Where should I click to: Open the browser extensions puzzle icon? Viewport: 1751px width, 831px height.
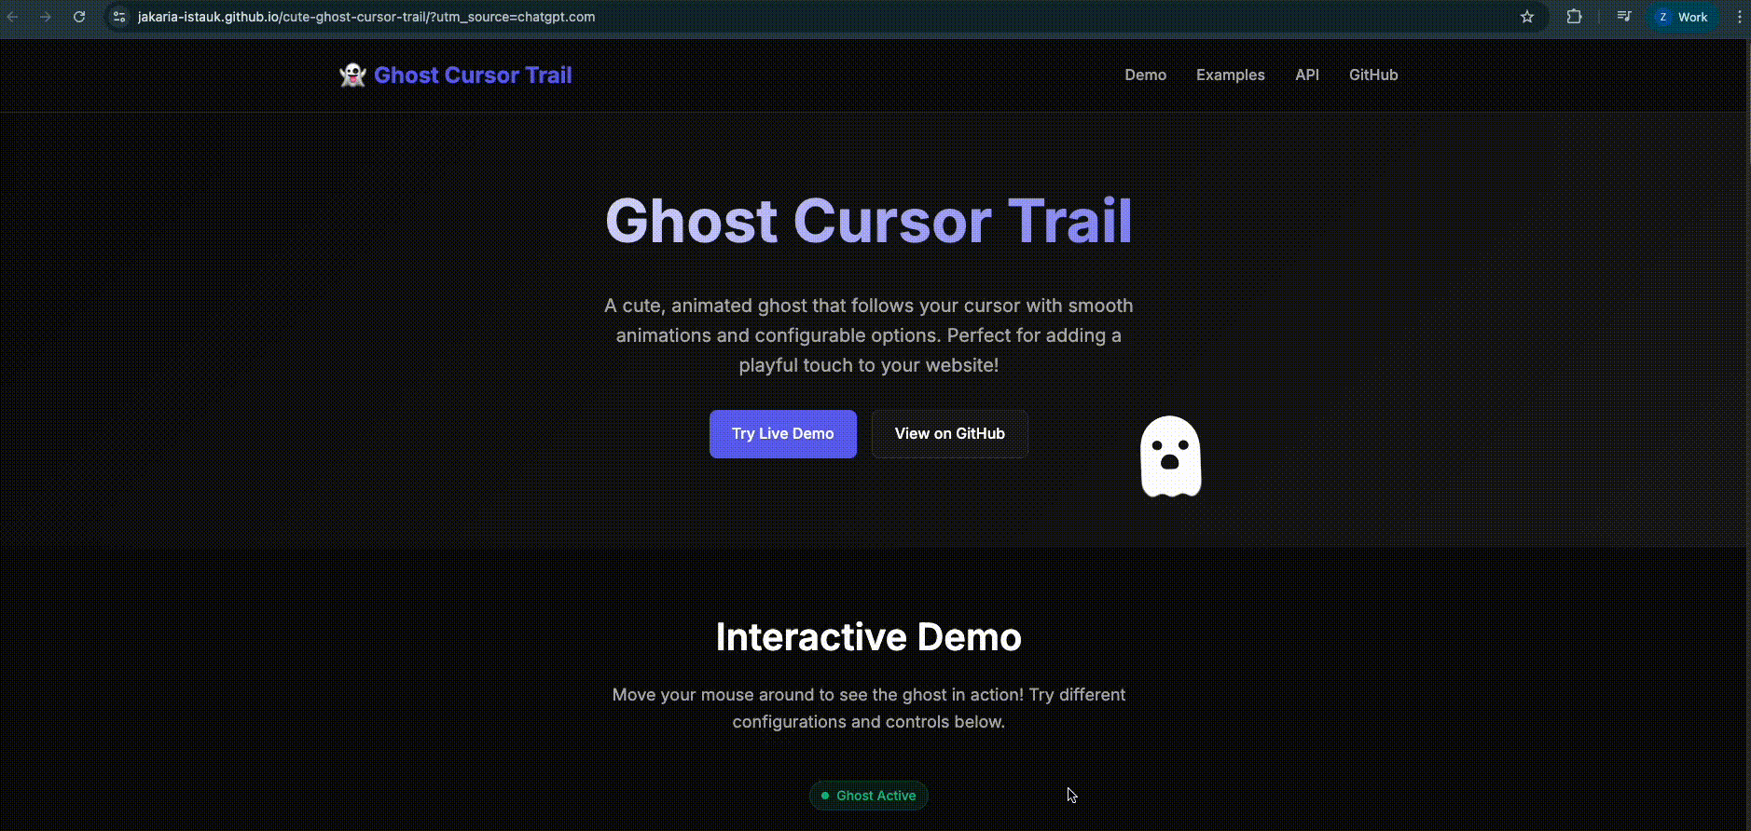click(x=1574, y=17)
